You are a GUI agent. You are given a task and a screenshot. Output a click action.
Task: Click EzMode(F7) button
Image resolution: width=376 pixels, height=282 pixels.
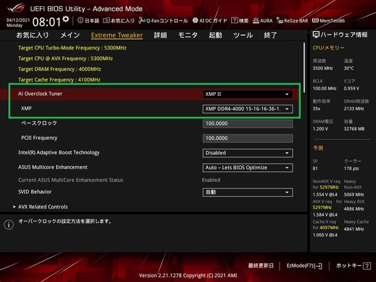(x=304, y=266)
